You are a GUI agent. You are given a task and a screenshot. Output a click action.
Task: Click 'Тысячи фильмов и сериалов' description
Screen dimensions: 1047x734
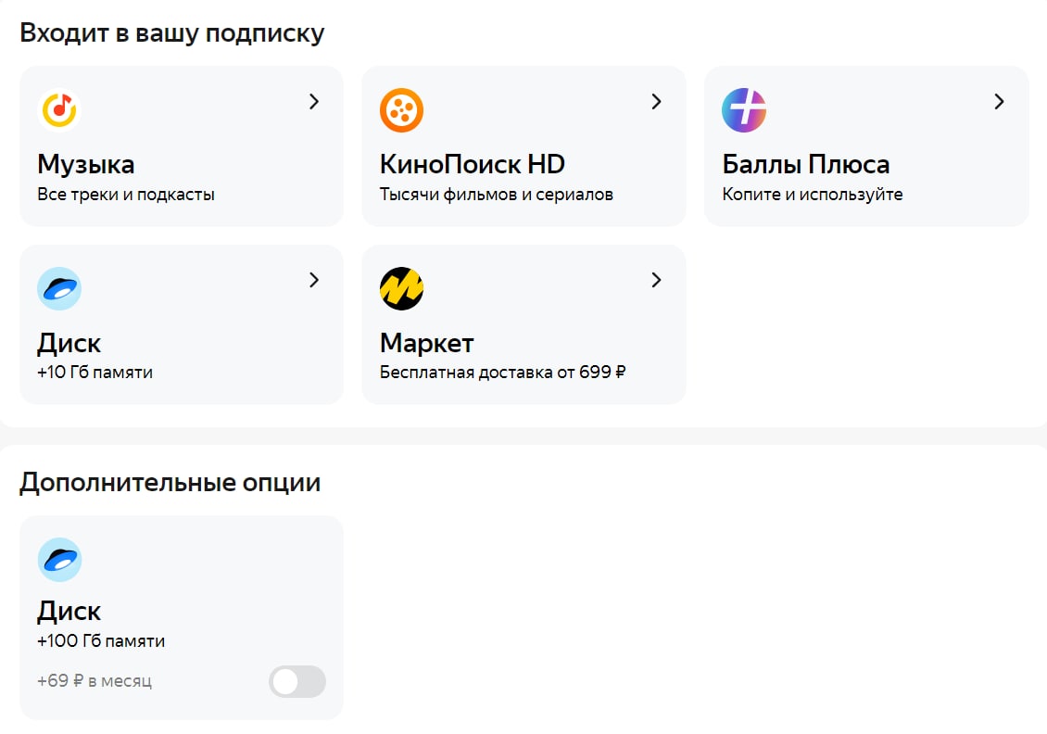(x=497, y=195)
